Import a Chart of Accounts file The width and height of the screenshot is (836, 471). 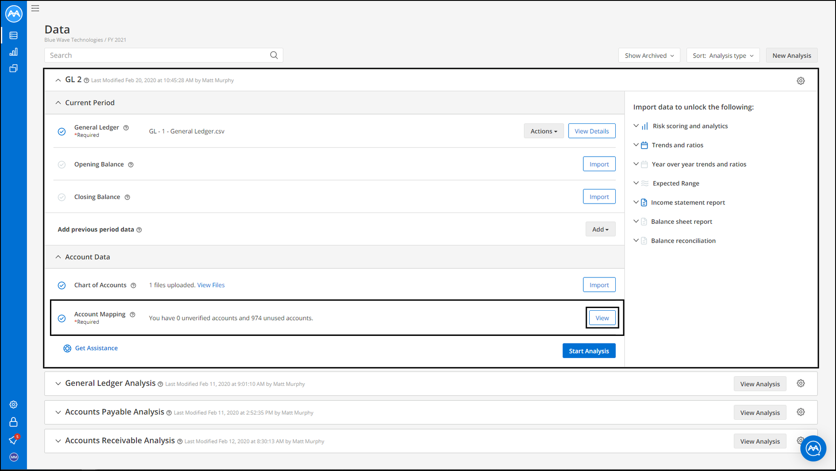pos(599,285)
